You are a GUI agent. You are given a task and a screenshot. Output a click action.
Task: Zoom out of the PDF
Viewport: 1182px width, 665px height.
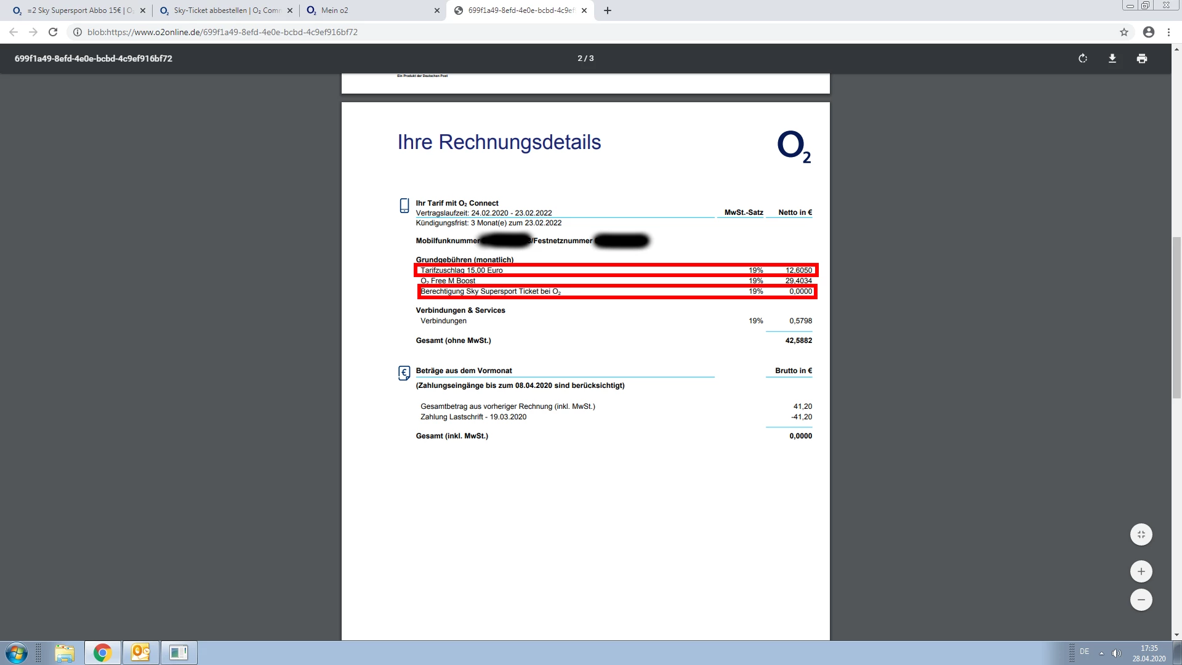tap(1141, 600)
